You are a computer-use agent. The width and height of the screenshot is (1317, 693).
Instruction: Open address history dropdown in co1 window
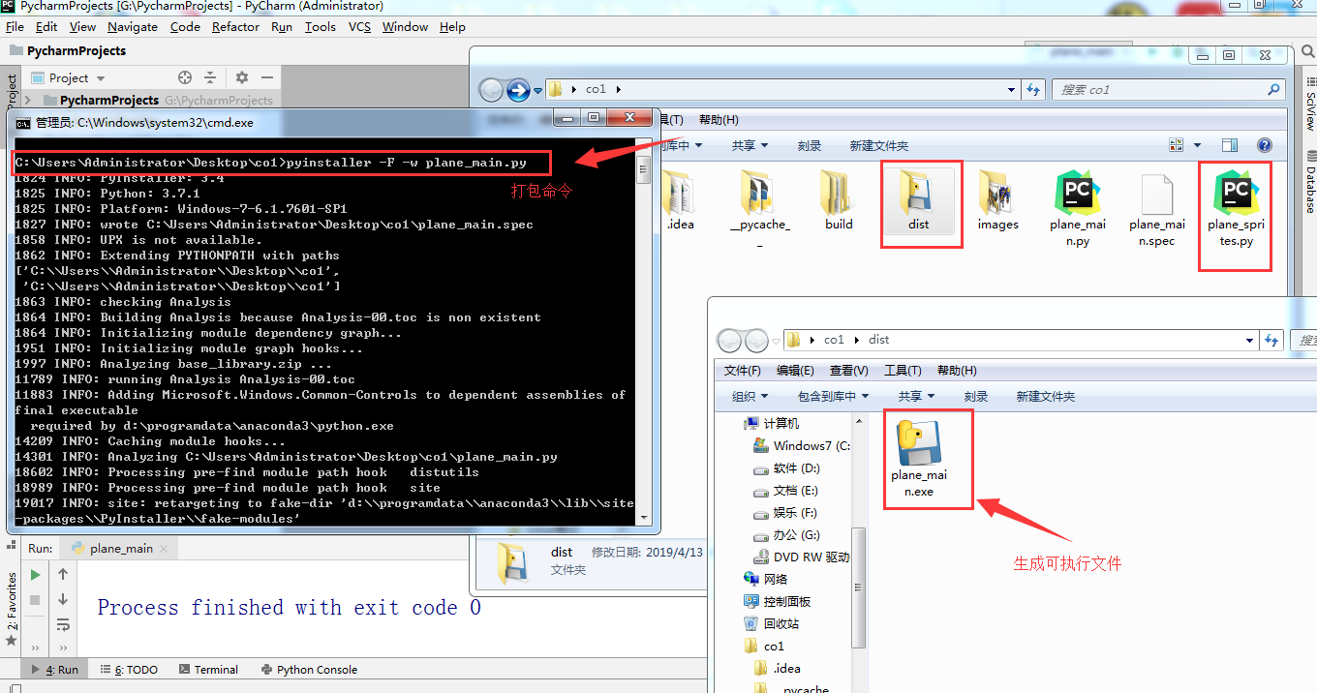pyautogui.click(x=1013, y=89)
